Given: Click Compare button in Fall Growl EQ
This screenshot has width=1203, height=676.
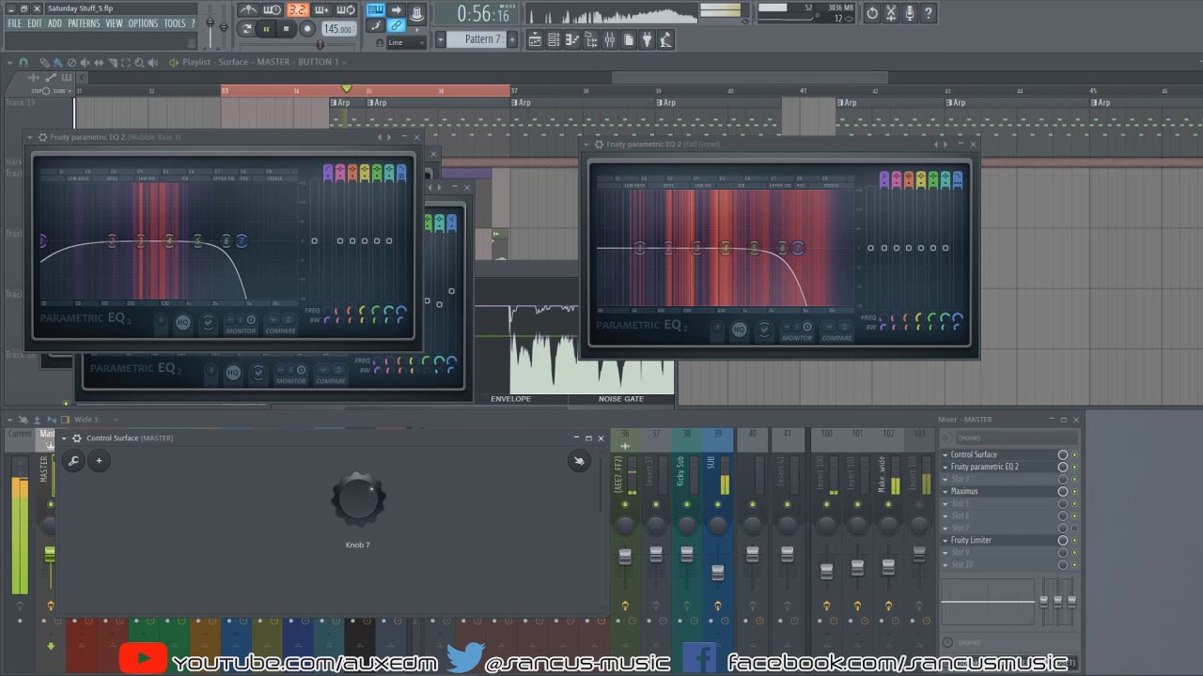Looking at the screenshot, I should [x=836, y=331].
